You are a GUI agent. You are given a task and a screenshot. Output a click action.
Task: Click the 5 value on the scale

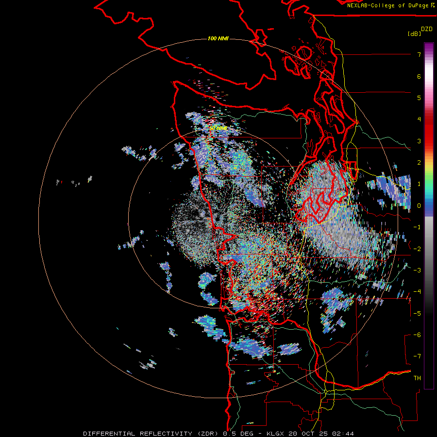click(x=419, y=98)
